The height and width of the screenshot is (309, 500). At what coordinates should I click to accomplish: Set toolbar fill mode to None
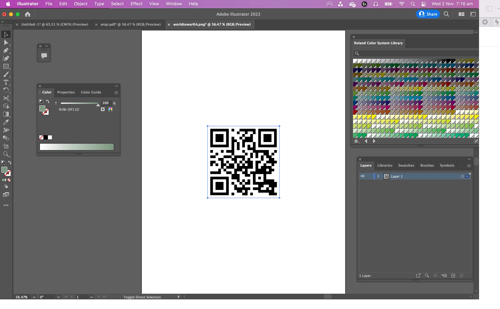(x=9, y=180)
